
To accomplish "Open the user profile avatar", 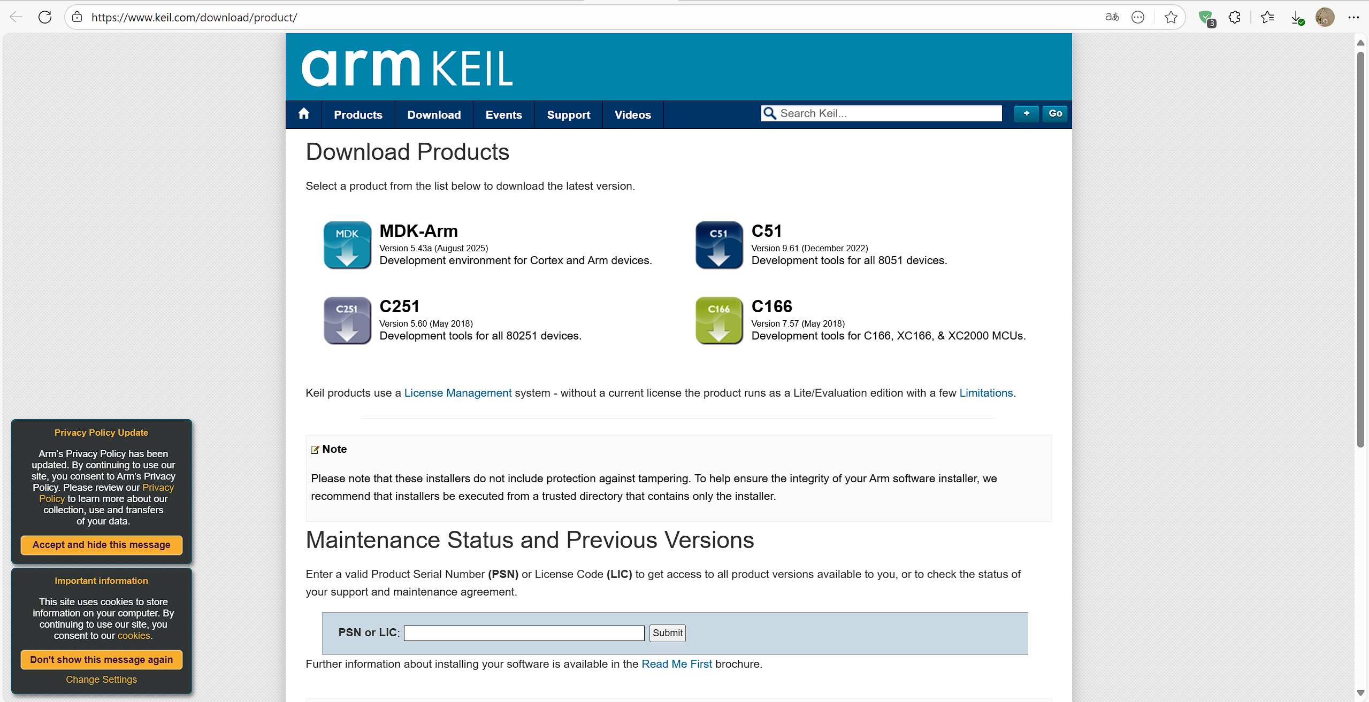I will tap(1325, 17).
